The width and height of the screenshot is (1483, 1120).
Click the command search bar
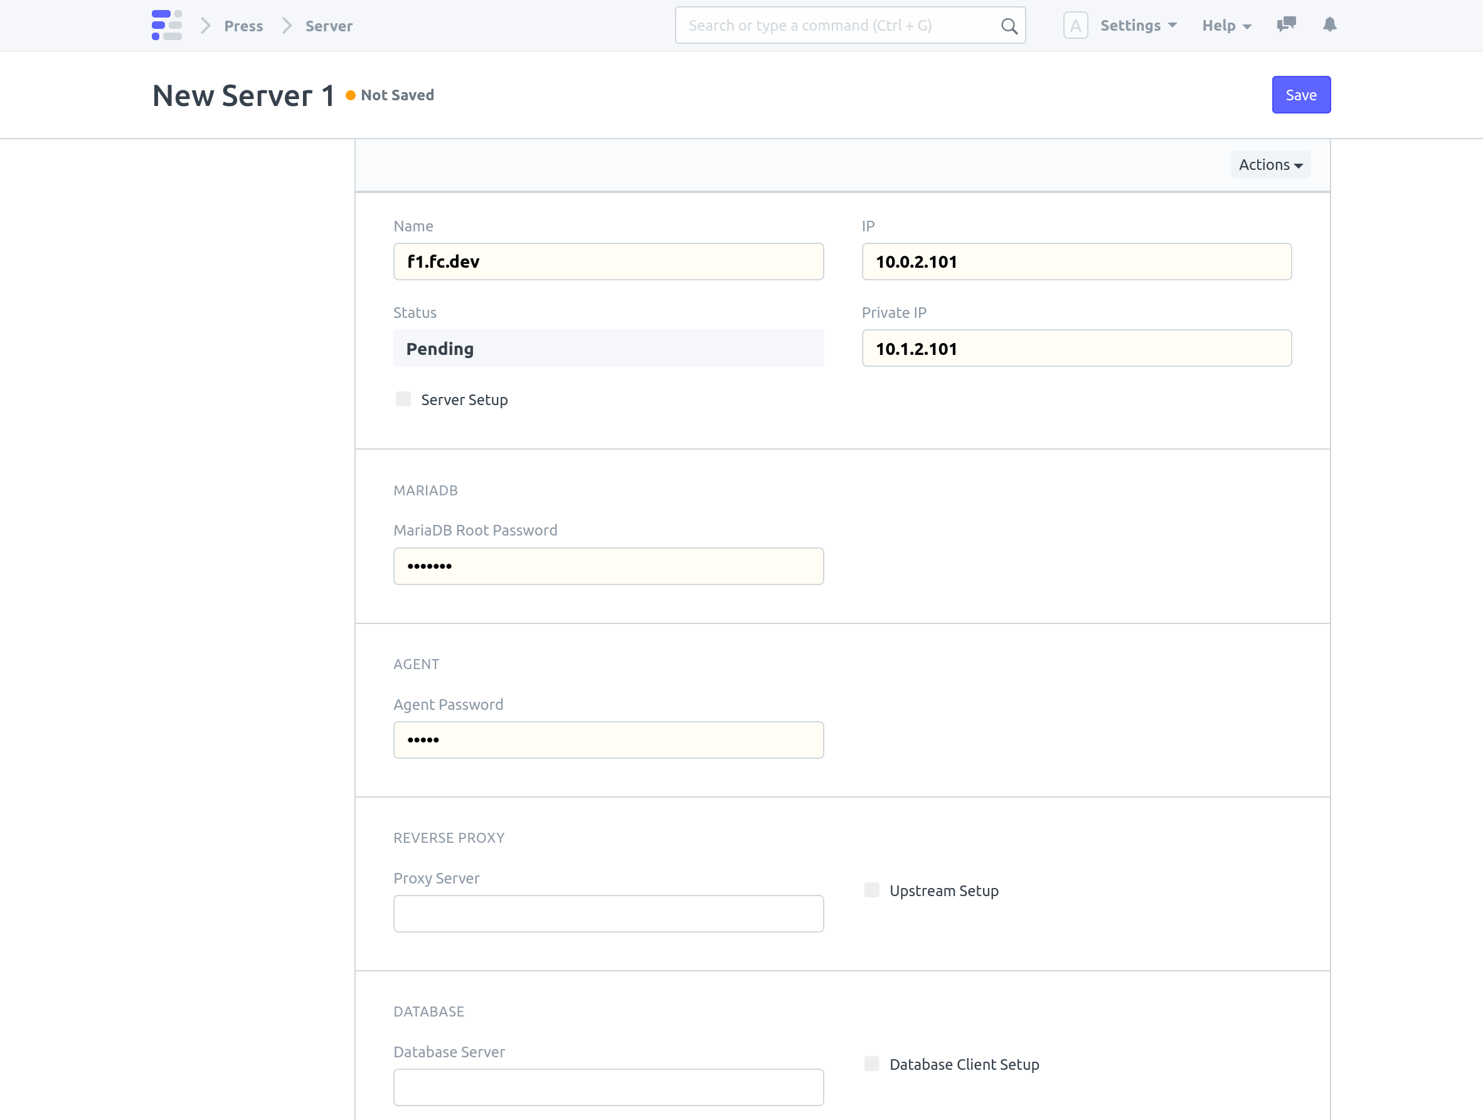(838, 25)
